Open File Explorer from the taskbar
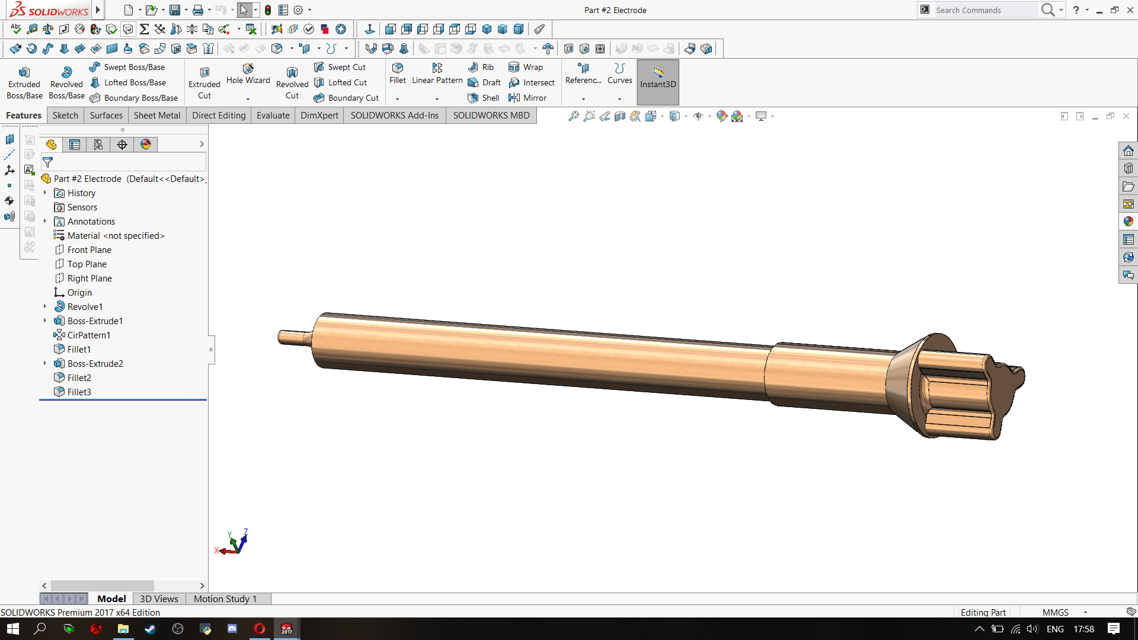 123,629
